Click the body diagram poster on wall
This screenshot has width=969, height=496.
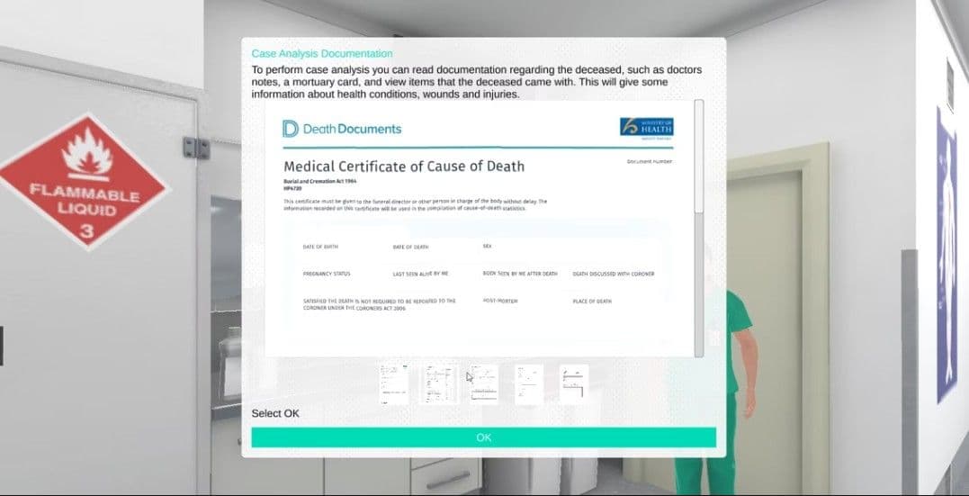click(947, 256)
